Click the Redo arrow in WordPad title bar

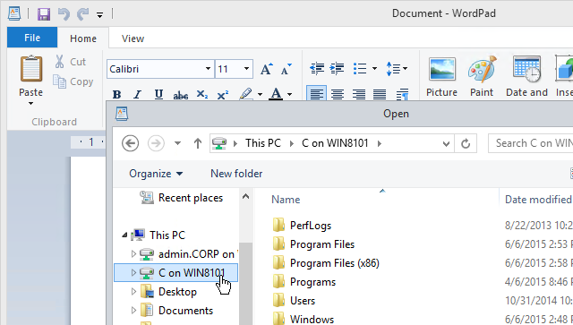click(x=83, y=14)
